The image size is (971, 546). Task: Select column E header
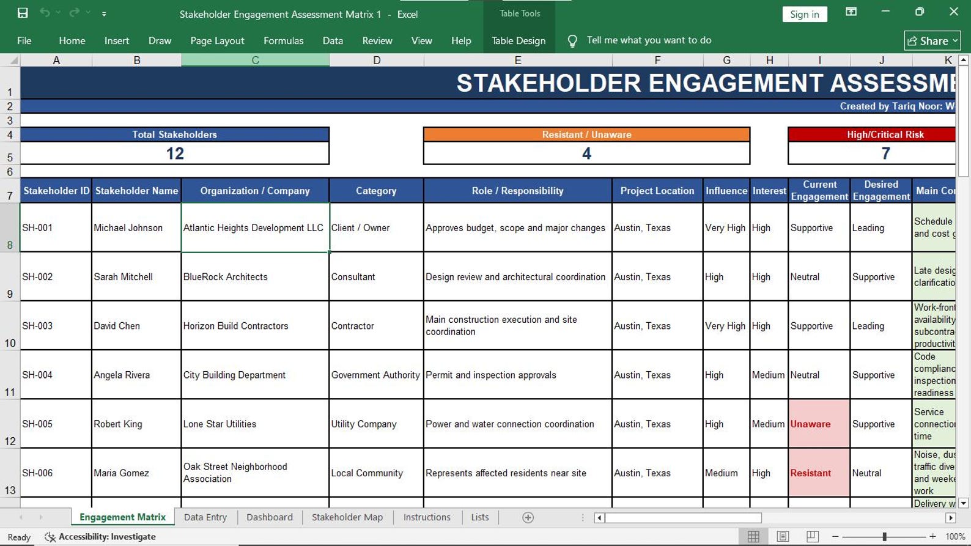point(517,60)
